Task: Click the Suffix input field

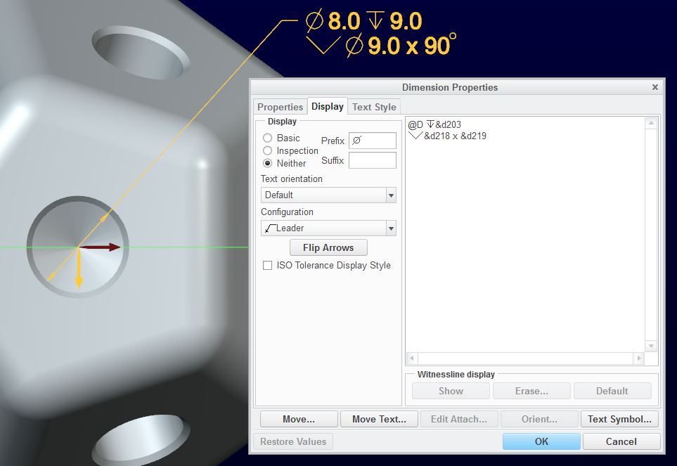Action: click(372, 160)
